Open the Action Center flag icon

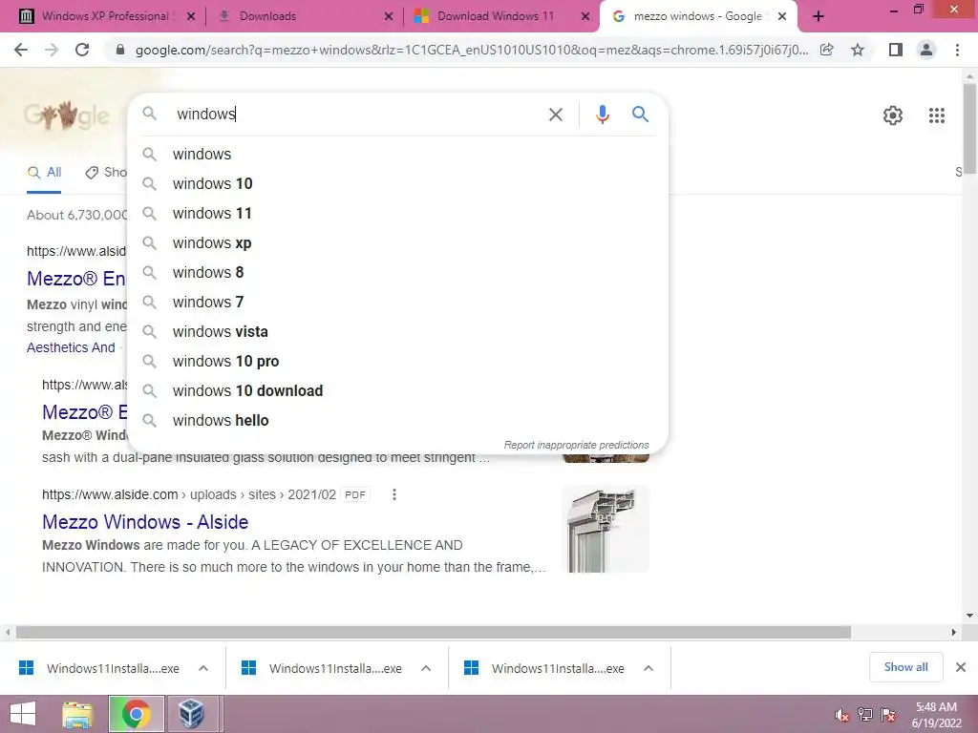tap(888, 715)
